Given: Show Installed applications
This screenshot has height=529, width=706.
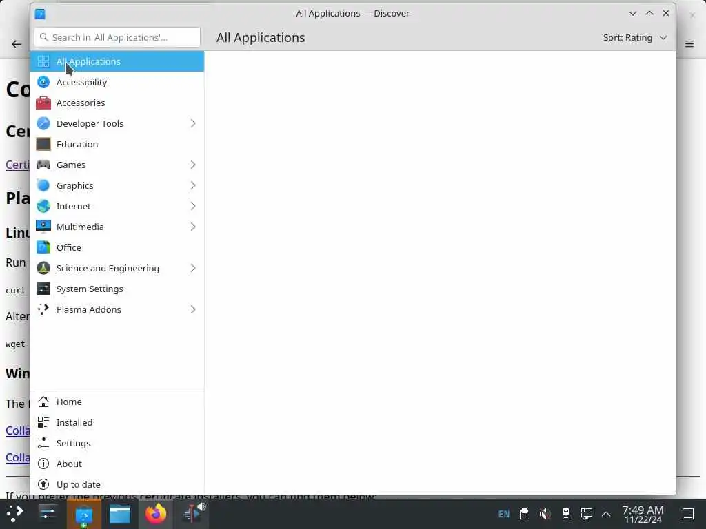Looking at the screenshot, I should (x=117, y=422).
